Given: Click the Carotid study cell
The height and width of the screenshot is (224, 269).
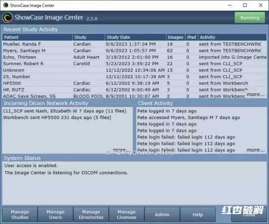Looking at the screenshot, I should [82, 64].
